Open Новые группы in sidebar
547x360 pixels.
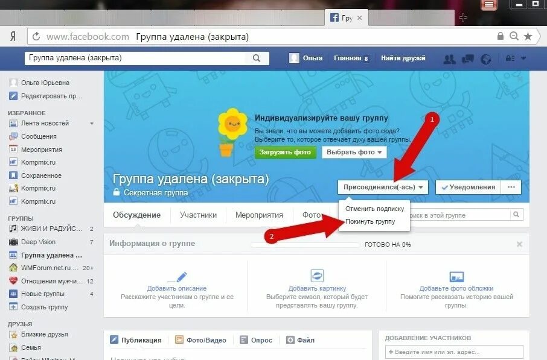click(42, 294)
